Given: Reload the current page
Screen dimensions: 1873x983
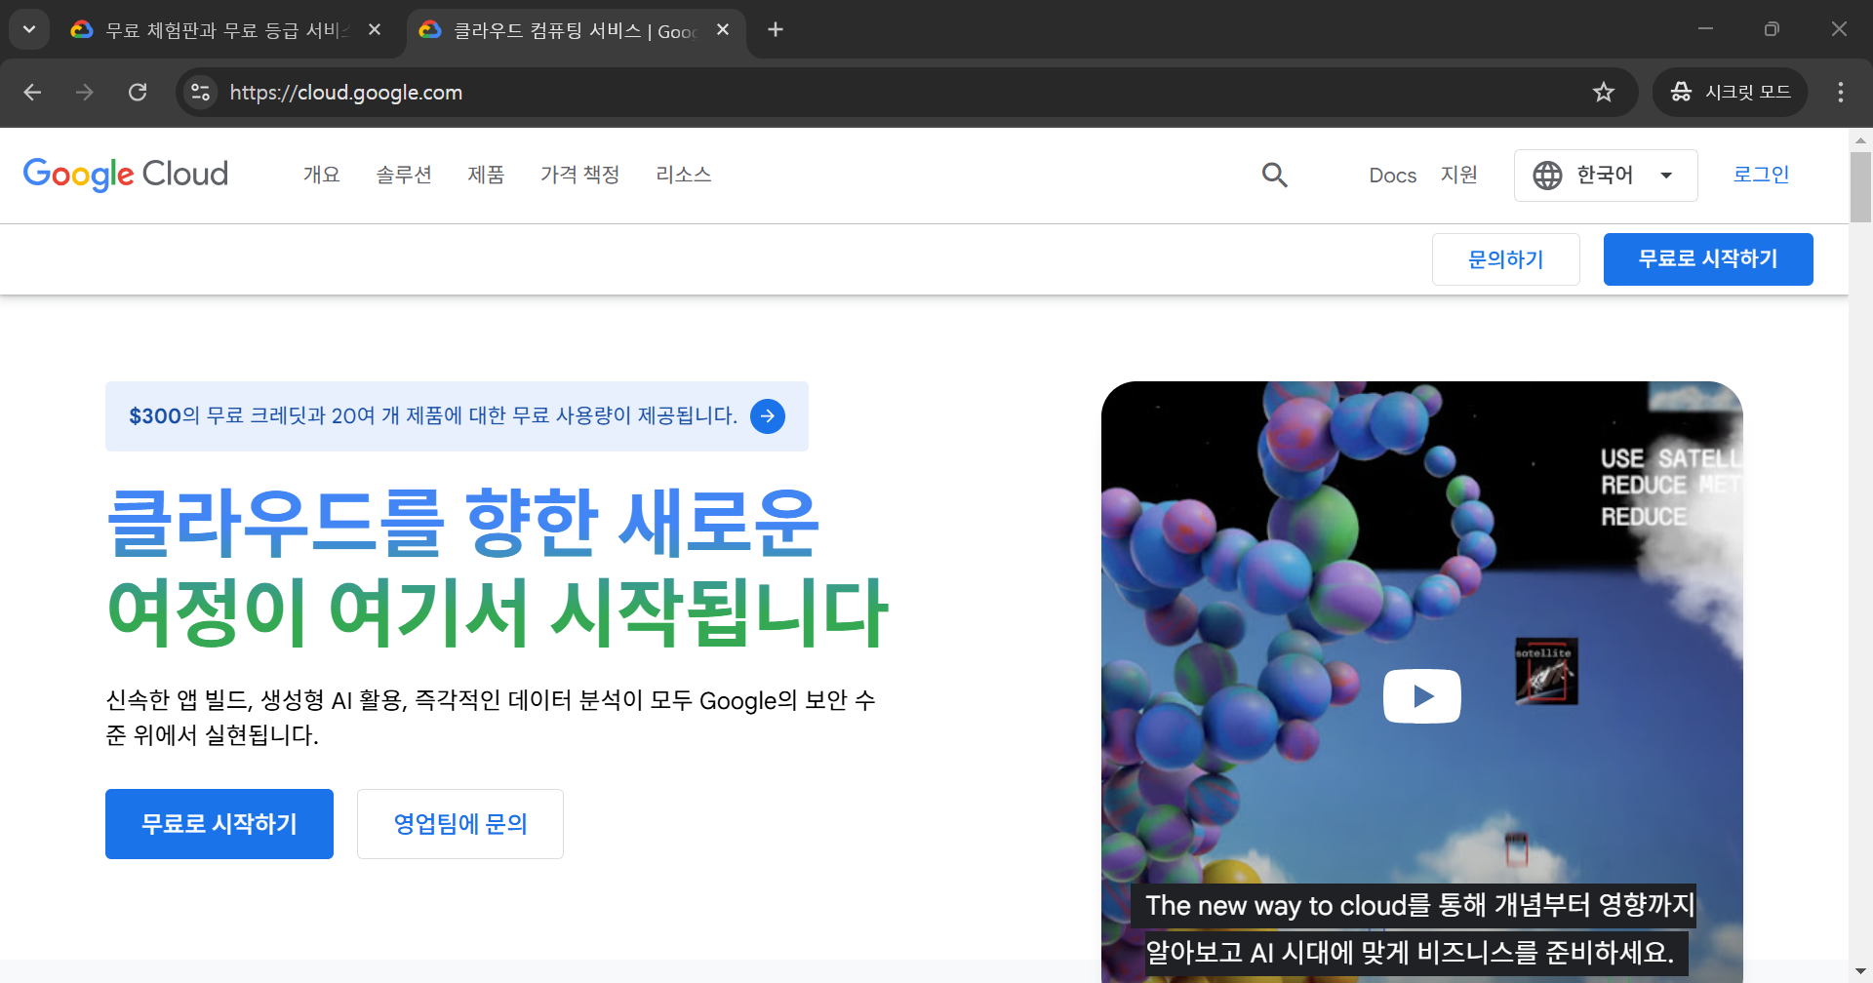Looking at the screenshot, I should click(138, 92).
